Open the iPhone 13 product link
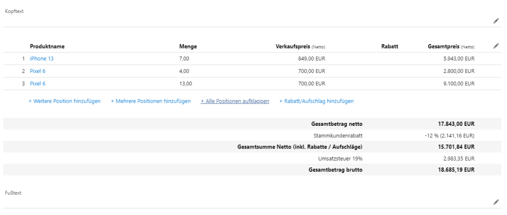Image resolution: width=507 pixels, height=215 pixels. click(x=42, y=58)
